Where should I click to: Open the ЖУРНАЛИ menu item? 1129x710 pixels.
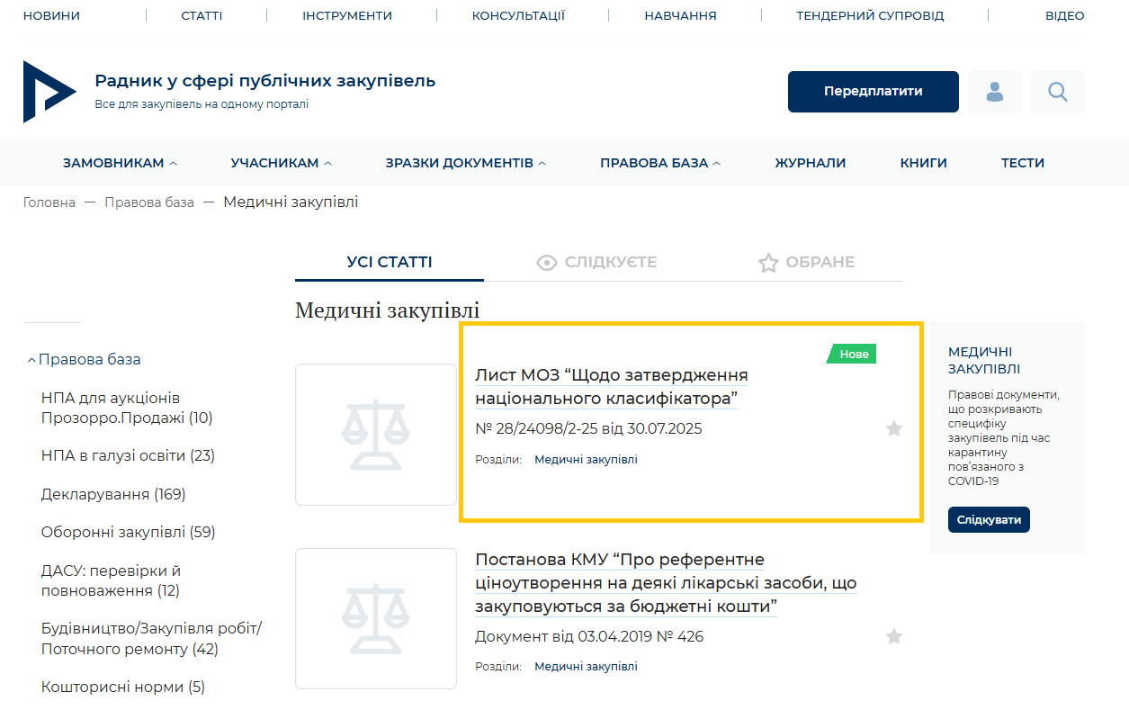coord(810,163)
